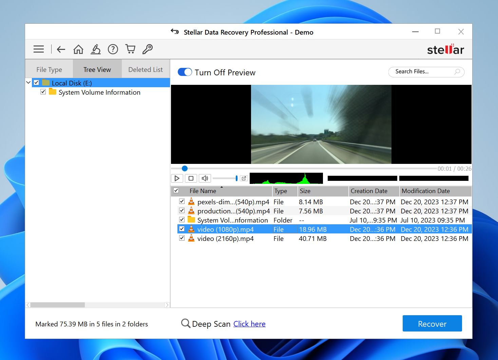Uncheck the Local Disk (E:) tree checkbox

click(36, 82)
